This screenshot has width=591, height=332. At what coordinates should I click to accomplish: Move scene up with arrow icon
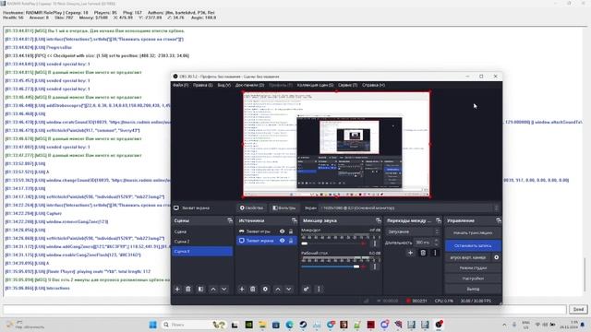(x=213, y=289)
